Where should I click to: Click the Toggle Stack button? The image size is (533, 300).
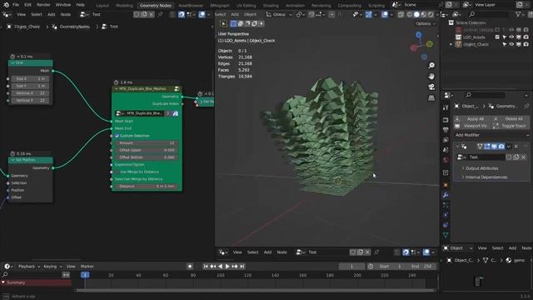point(511,126)
